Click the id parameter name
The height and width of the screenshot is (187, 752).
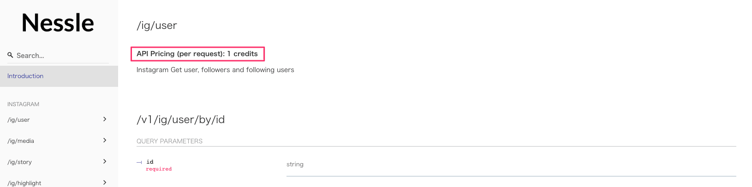(150, 162)
